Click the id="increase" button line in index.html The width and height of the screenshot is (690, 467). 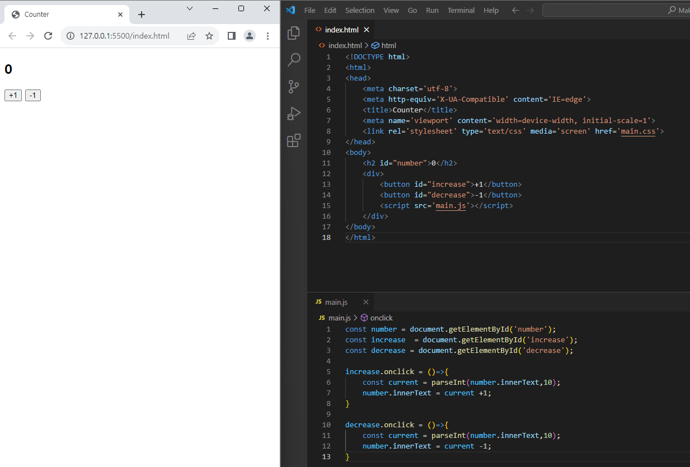click(450, 185)
